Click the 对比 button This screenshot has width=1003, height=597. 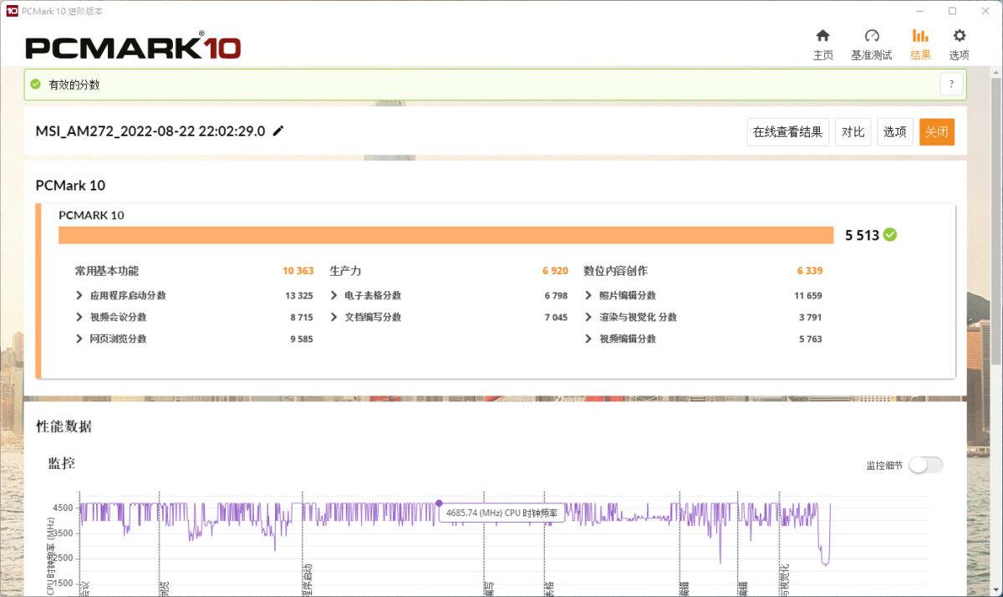(x=853, y=132)
